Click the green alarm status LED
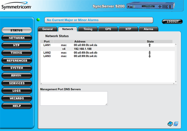 click(x=38, y=20)
